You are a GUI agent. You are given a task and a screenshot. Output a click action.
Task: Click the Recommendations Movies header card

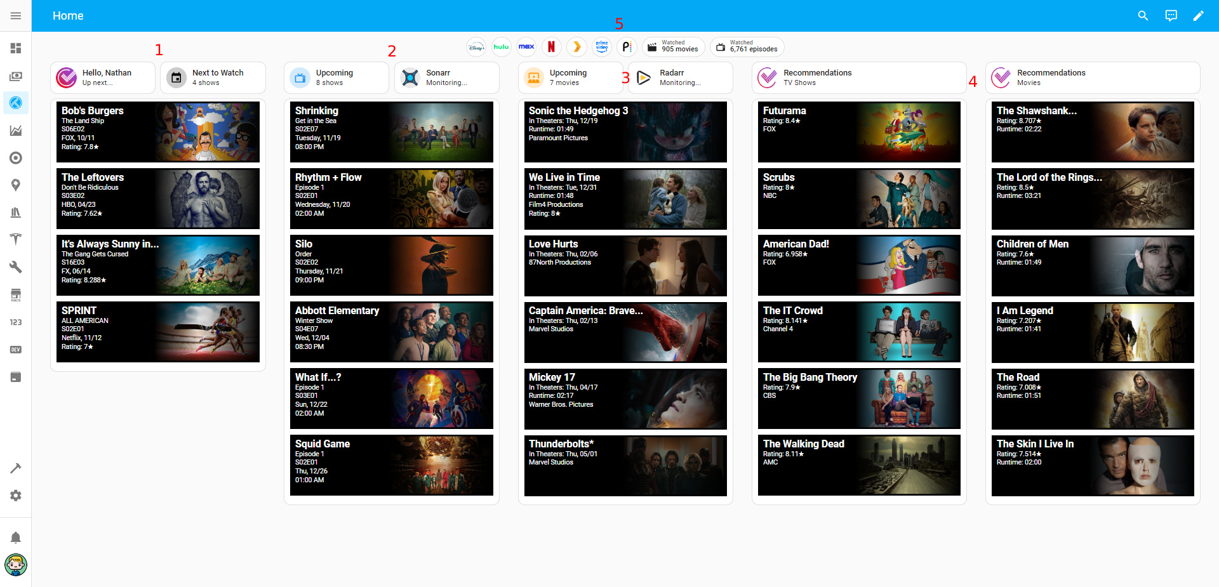[x=1093, y=77]
